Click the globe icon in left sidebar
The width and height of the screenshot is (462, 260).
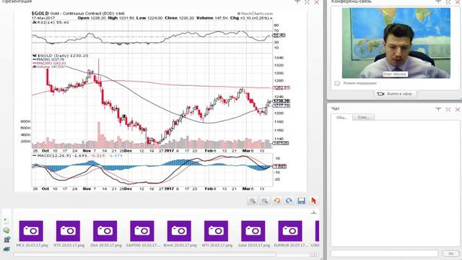click(6, 230)
